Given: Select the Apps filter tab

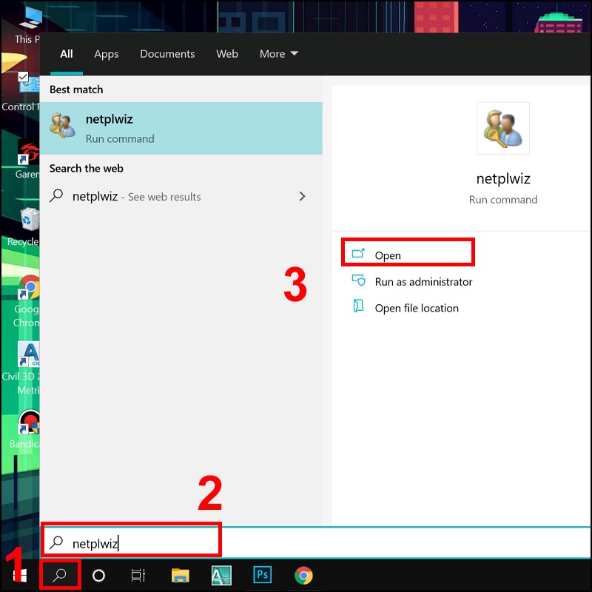Looking at the screenshot, I should [x=106, y=53].
